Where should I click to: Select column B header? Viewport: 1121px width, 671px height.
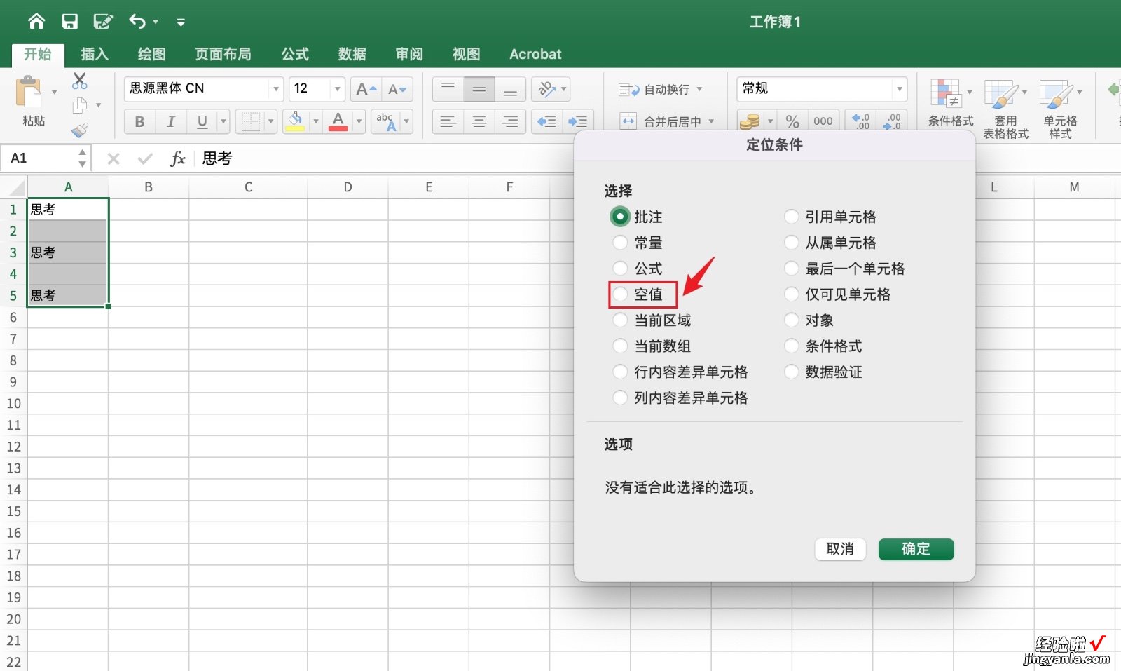(149, 187)
